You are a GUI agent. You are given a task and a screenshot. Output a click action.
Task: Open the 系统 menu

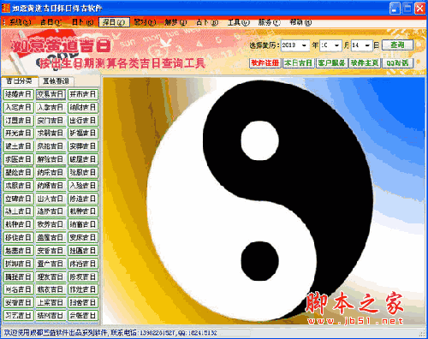(x=20, y=22)
